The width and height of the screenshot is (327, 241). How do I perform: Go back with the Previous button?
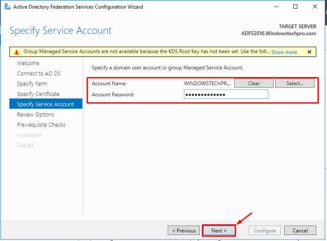[x=184, y=230]
